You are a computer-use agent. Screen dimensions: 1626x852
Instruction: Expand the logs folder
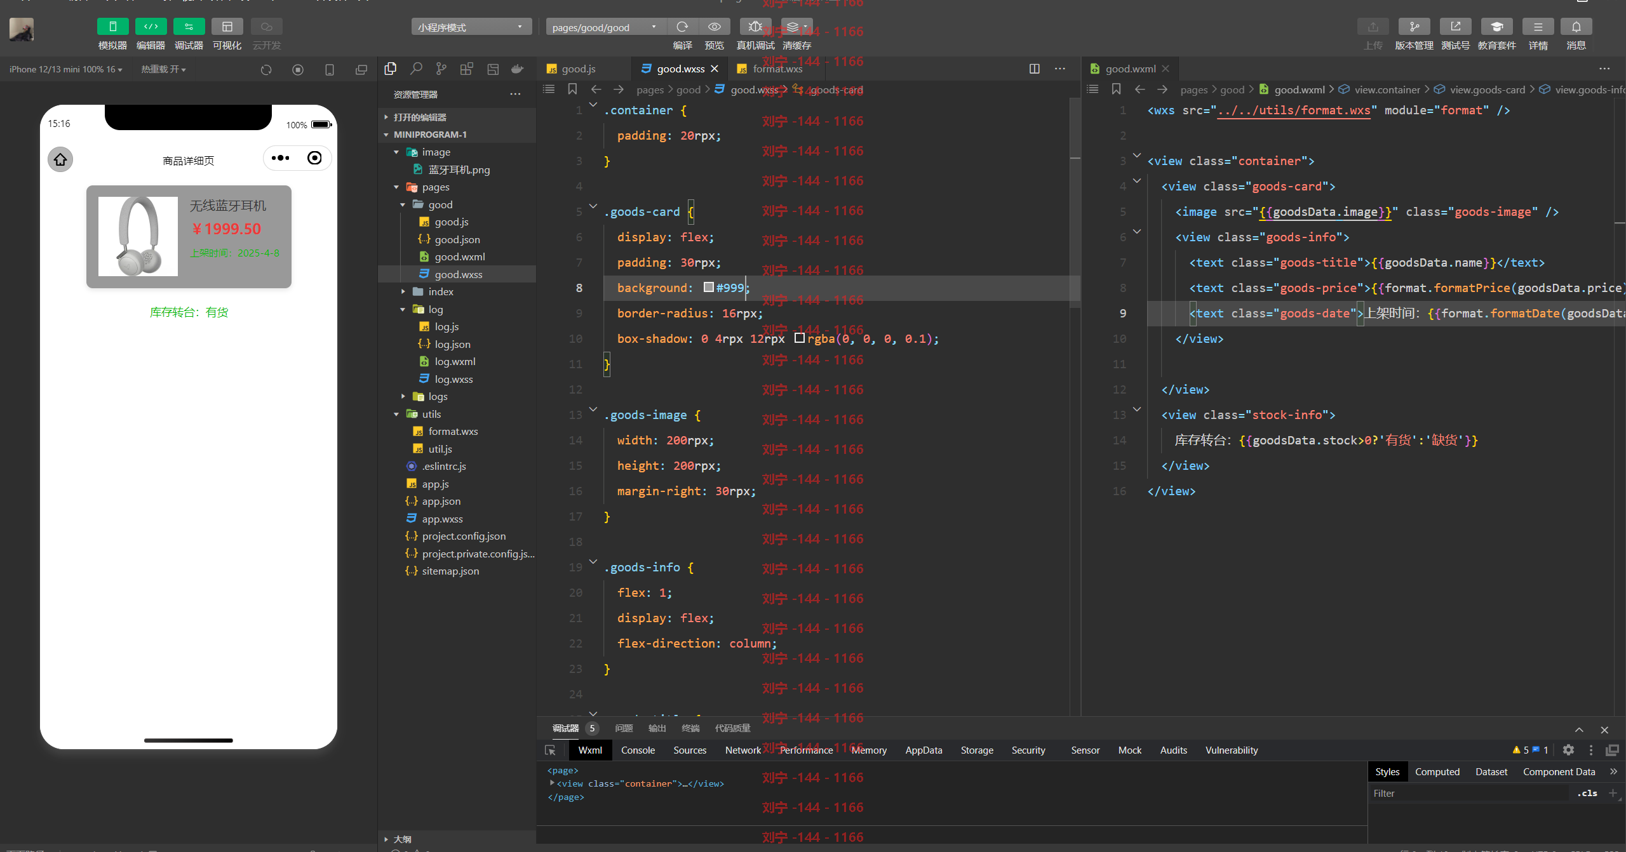tap(403, 396)
